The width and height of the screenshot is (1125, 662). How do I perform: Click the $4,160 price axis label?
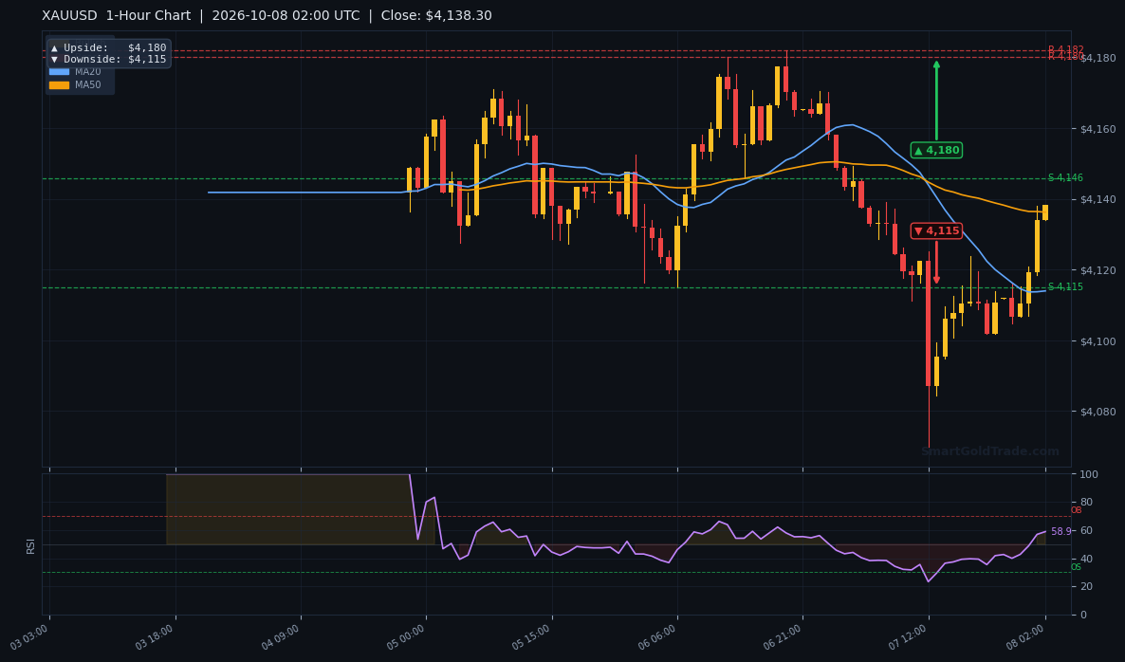tap(1098, 129)
